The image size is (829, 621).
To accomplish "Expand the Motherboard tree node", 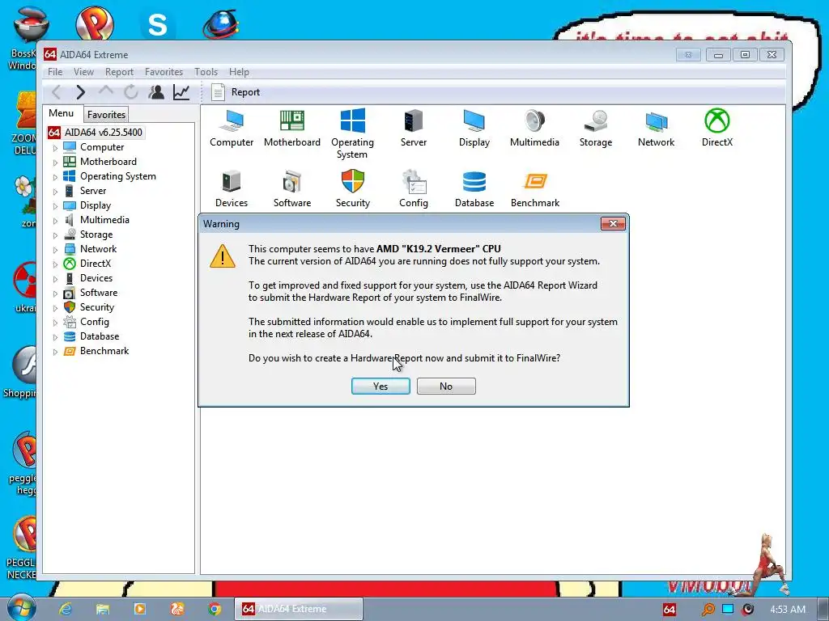I will click(55, 162).
